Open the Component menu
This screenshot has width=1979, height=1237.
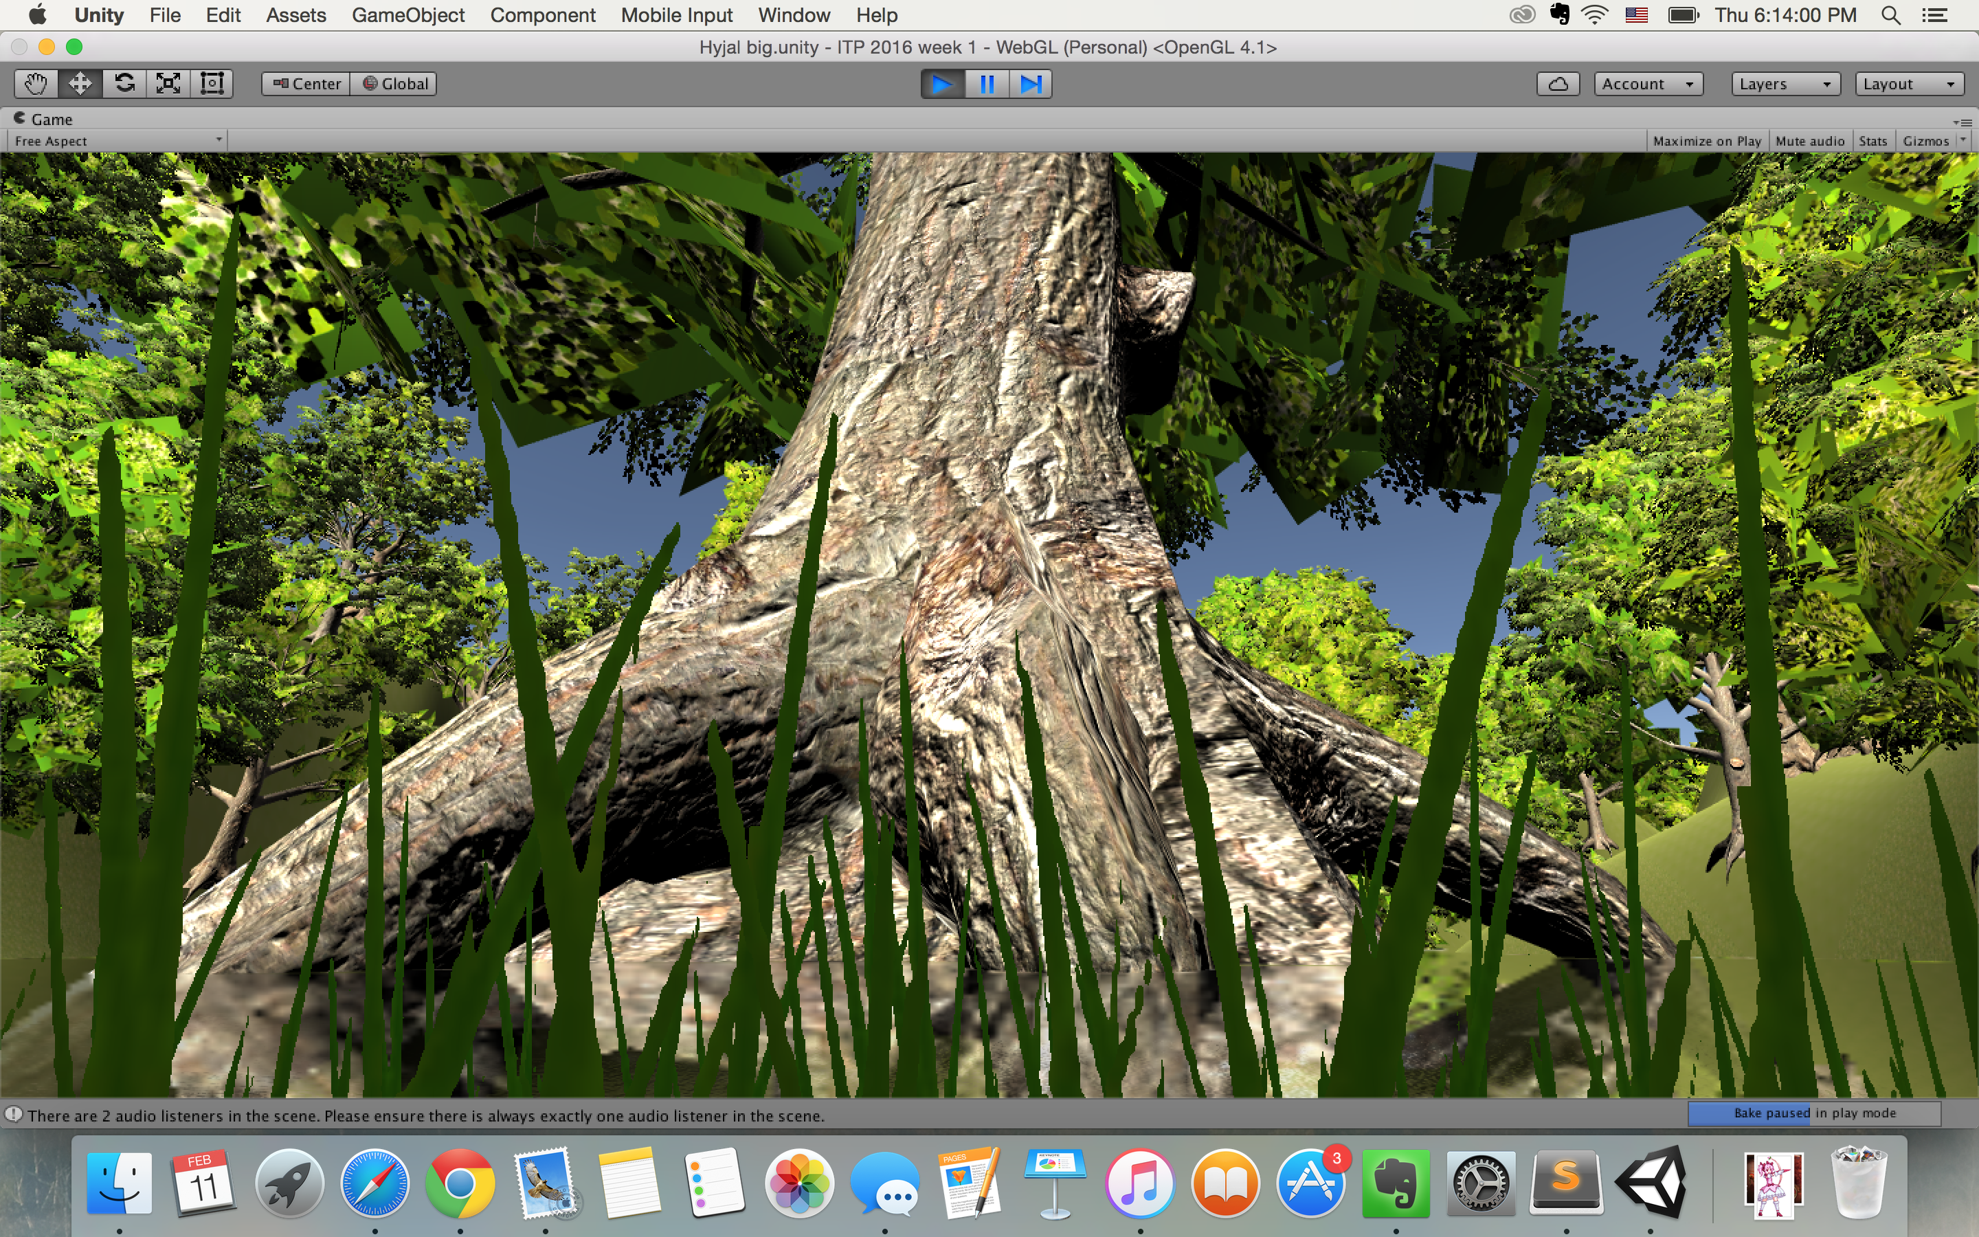(x=543, y=14)
